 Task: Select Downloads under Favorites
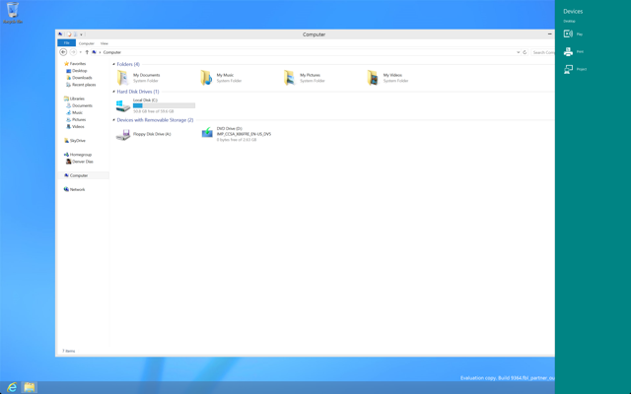click(79, 78)
